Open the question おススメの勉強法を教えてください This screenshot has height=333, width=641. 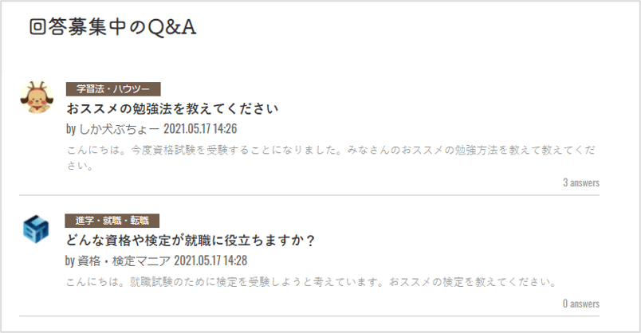172,108
